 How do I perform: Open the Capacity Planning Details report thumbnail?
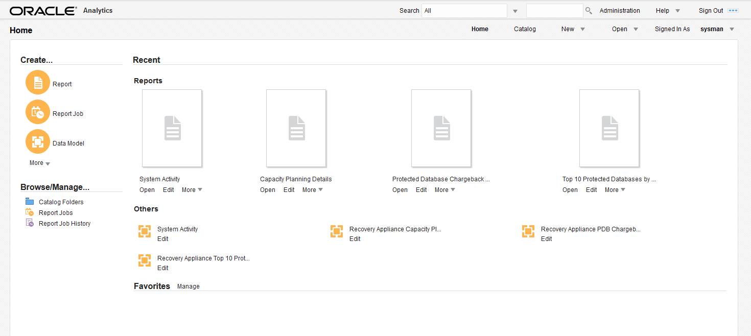coord(296,128)
